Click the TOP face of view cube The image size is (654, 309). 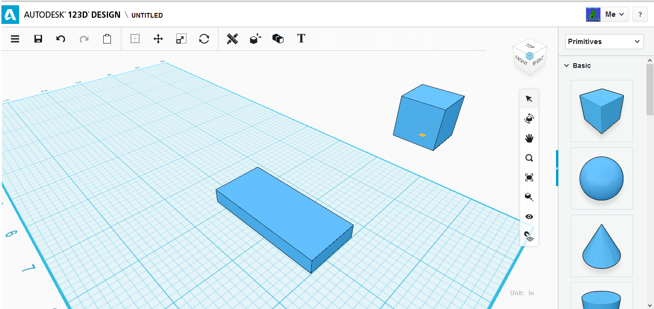point(529,47)
